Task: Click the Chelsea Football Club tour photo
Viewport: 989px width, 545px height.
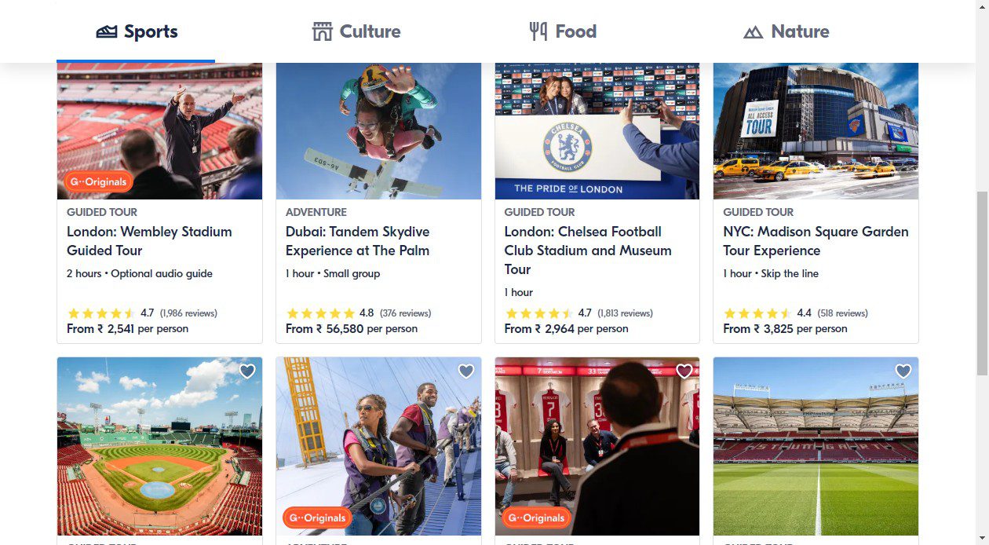Action: (x=597, y=131)
